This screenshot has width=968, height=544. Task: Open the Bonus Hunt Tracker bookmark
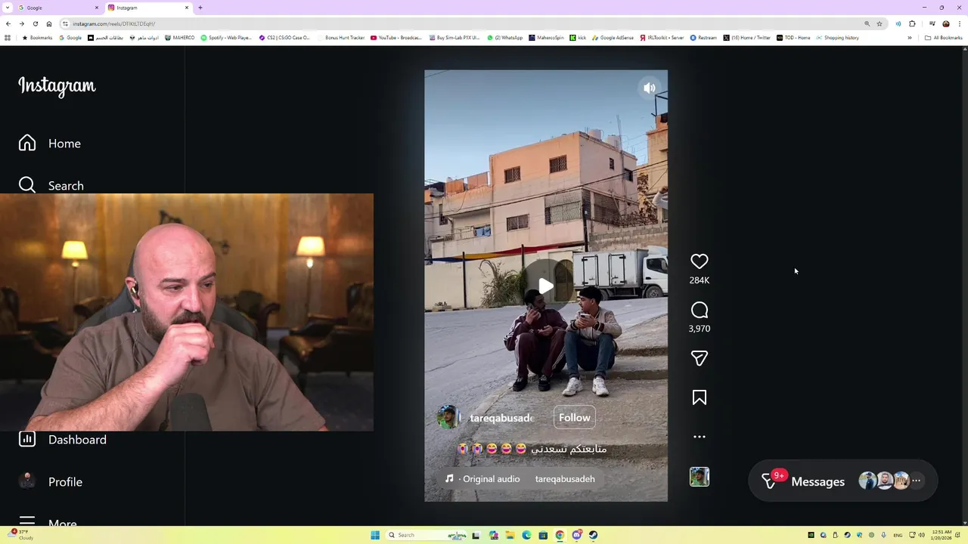point(341,38)
